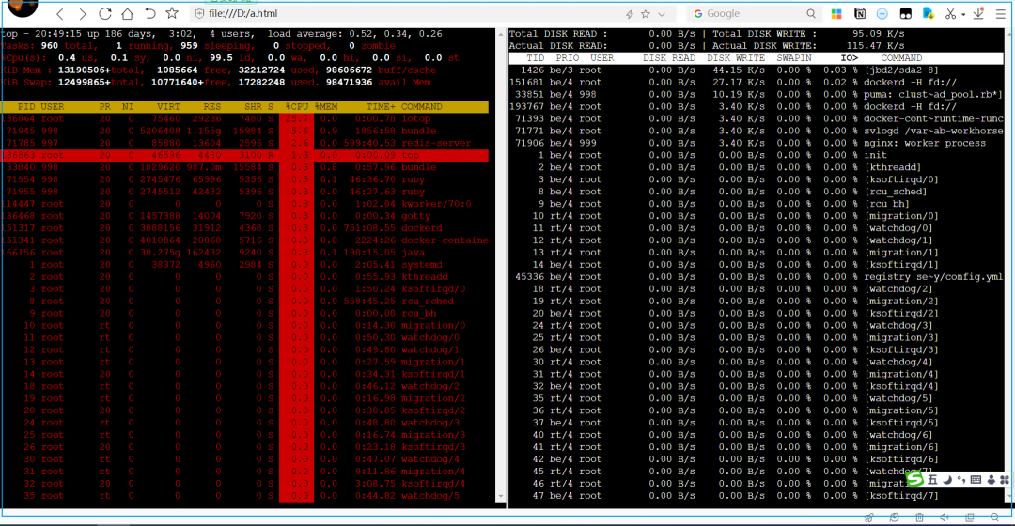Go back to the previous page
This screenshot has height=526, width=1015.
tap(60, 13)
